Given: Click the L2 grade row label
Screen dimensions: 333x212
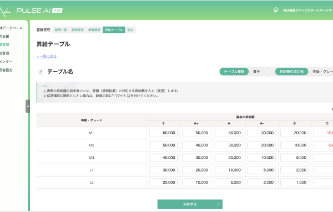Looking at the screenshot, I should click(x=92, y=182).
